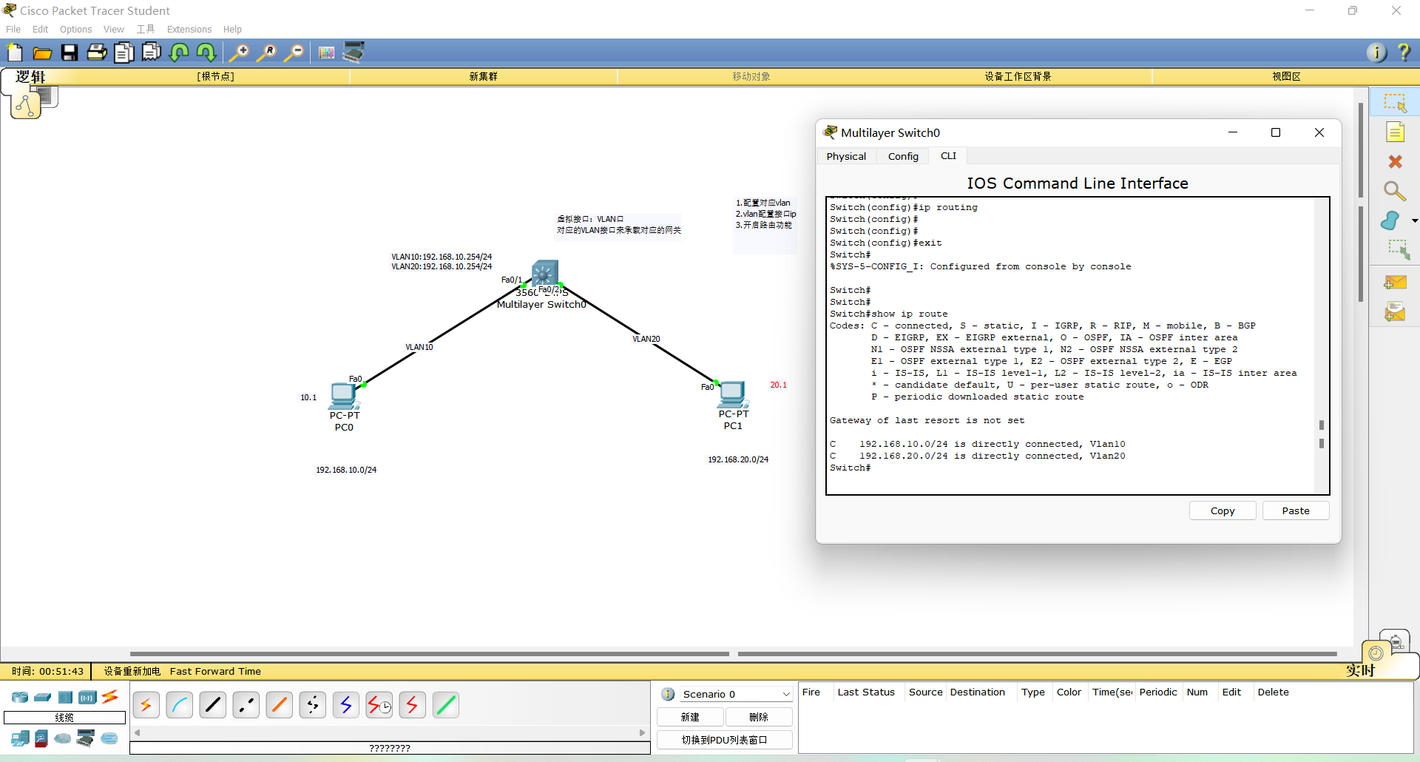Open the File menu

click(13, 30)
